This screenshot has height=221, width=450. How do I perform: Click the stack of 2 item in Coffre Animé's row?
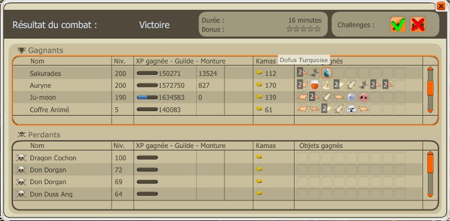point(327,109)
